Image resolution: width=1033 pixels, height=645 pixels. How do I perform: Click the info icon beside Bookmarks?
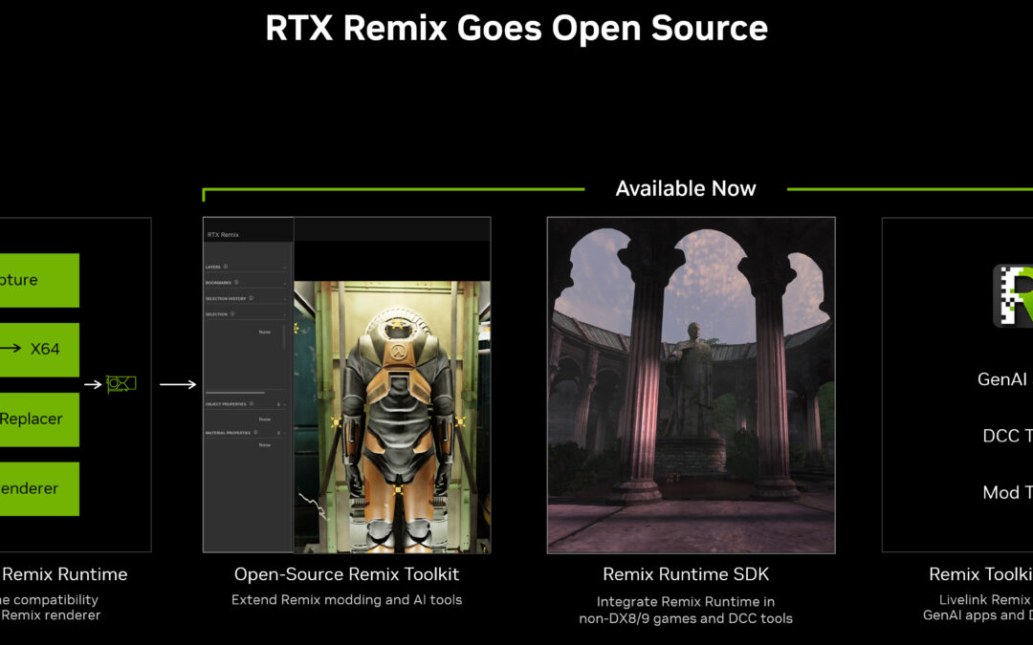(236, 283)
